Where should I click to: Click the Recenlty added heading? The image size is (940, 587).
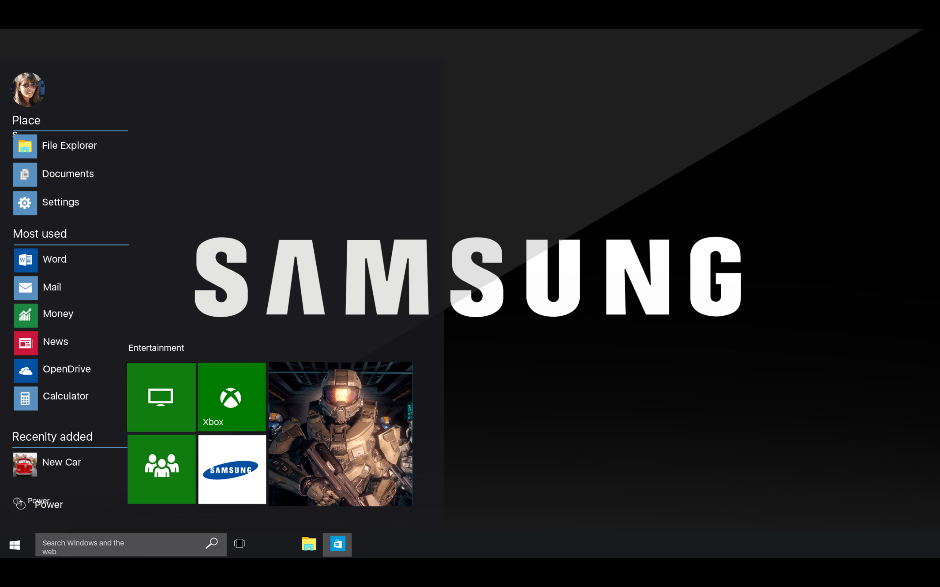[53, 437]
